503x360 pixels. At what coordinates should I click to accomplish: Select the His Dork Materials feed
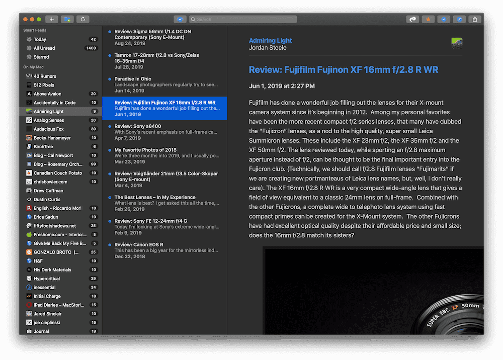pyautogui.click(x=60, y=270)
